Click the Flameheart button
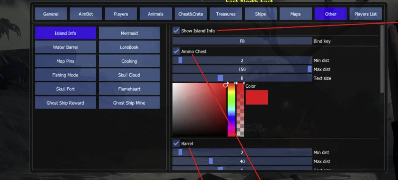 (129, 89)
